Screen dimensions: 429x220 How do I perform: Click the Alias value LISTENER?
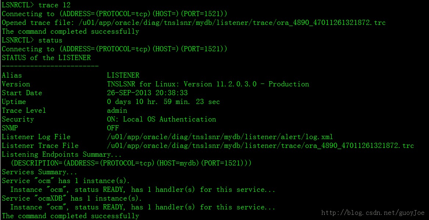click(123, 75)
